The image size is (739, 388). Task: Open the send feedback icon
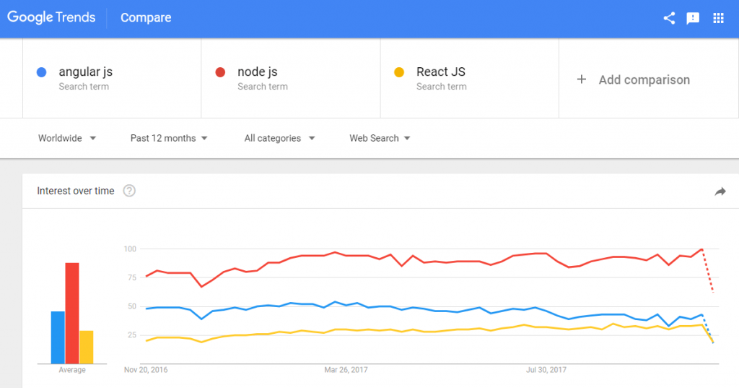point(693,18)
